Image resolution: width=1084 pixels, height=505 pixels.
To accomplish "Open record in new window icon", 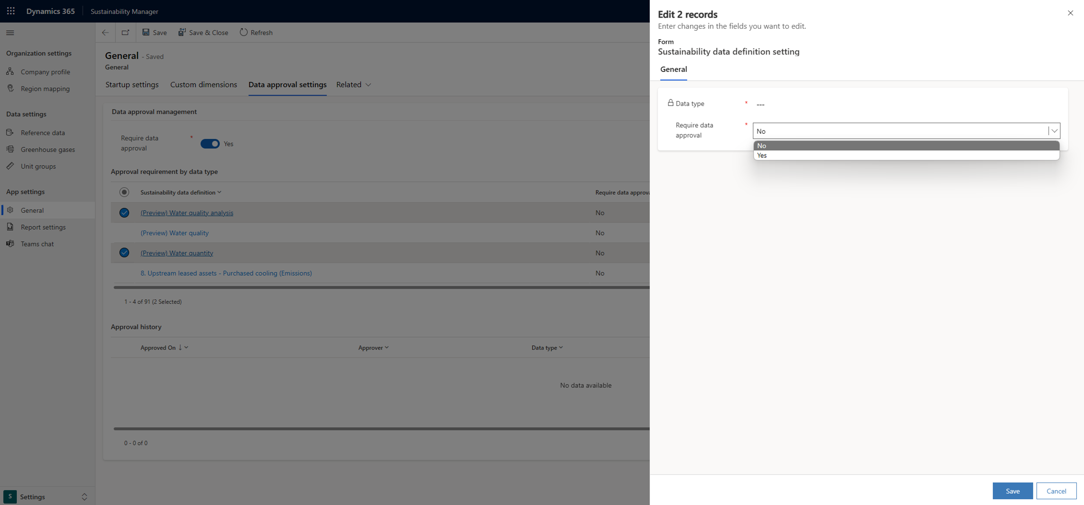I will pyautogui.click(x=125, y=33).
